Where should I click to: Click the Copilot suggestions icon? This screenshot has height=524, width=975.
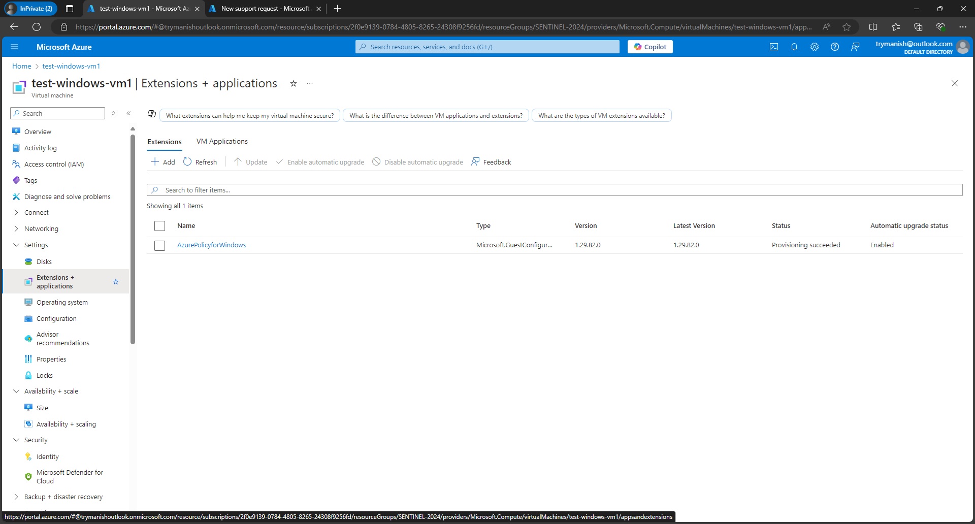click(x=151, y=114)
